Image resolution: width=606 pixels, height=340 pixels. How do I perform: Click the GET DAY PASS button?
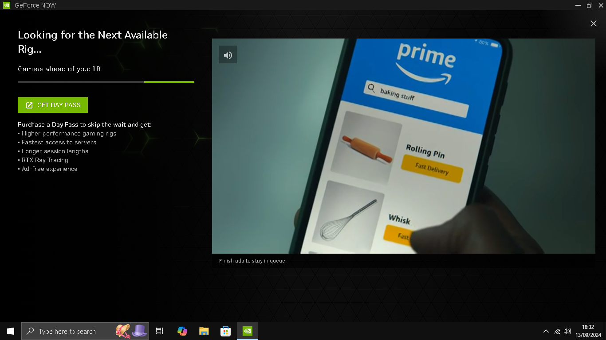pyautogui.click(x=53, y=105)
